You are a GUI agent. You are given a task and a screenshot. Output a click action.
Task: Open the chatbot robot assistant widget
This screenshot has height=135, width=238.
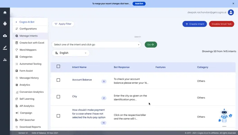[x=225, y=116]
